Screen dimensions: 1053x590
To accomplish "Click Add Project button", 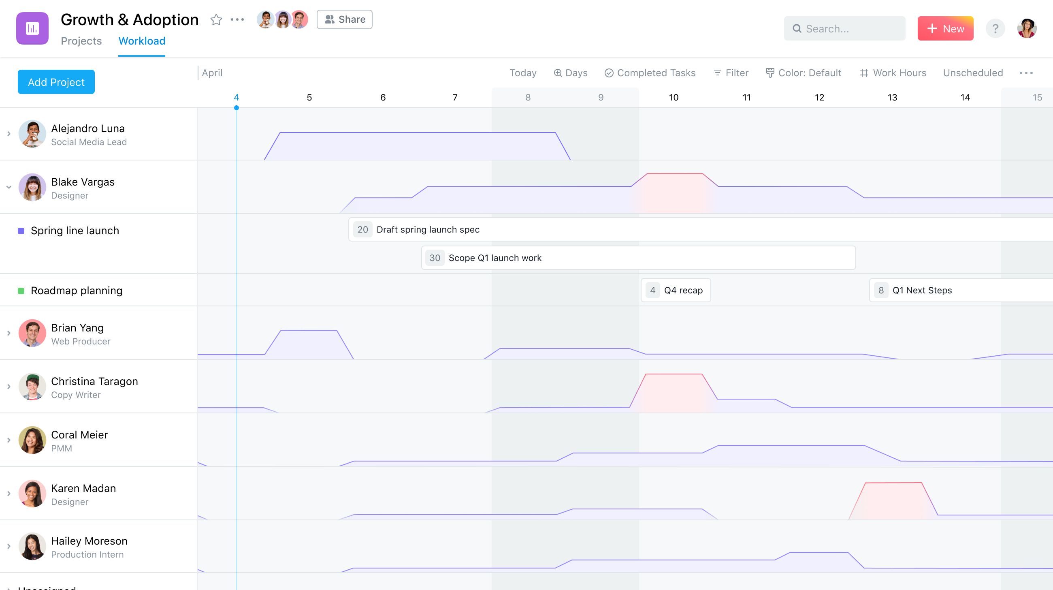I will click(56, 82).
